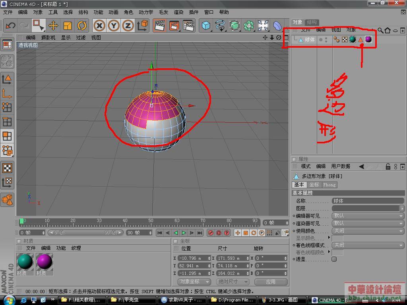Image resolution: width=407 pixels, height=305 pixels.
Task: Enable the 透显 checkbox
Action: (x=334, y=259)
